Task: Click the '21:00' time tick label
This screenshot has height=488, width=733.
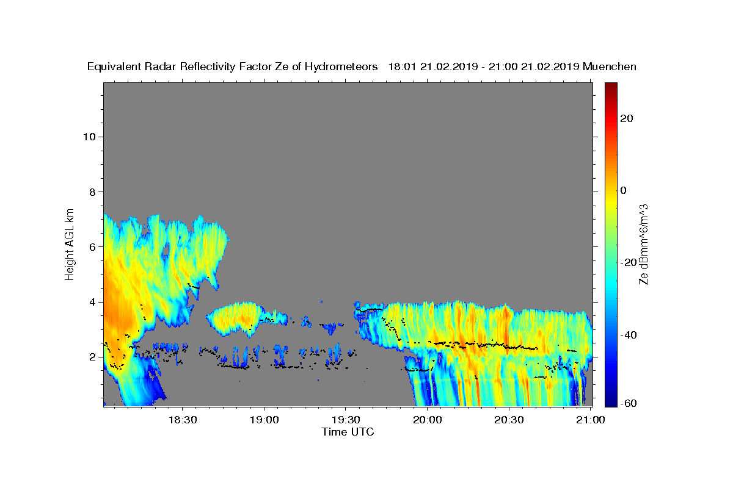Action: tap(590, 420)
